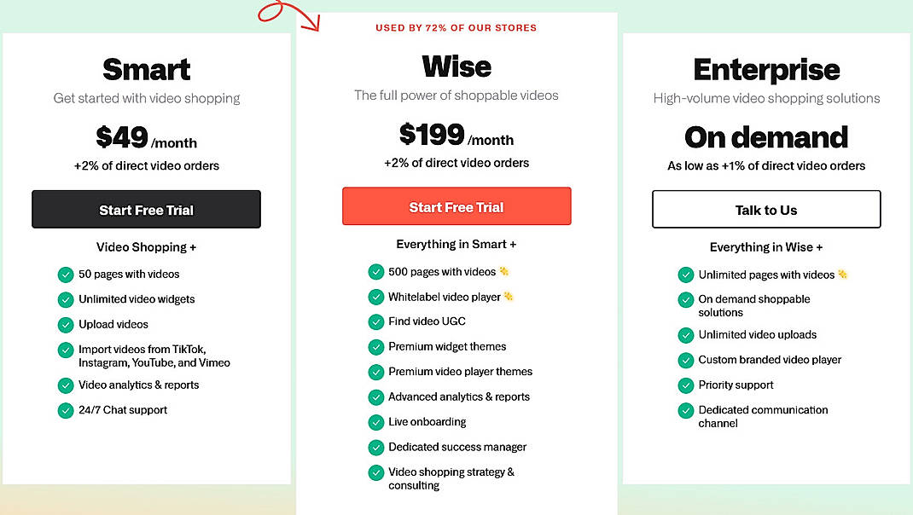This screenshot has width=913, height=515.
Task: Click the red arrow pointing at Wise
Action: tap(292, 17)
